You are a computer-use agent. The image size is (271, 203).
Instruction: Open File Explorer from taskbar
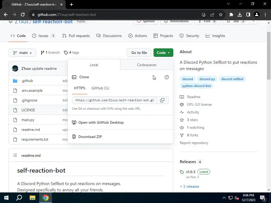pyautogui.click(x=32, y=198)
